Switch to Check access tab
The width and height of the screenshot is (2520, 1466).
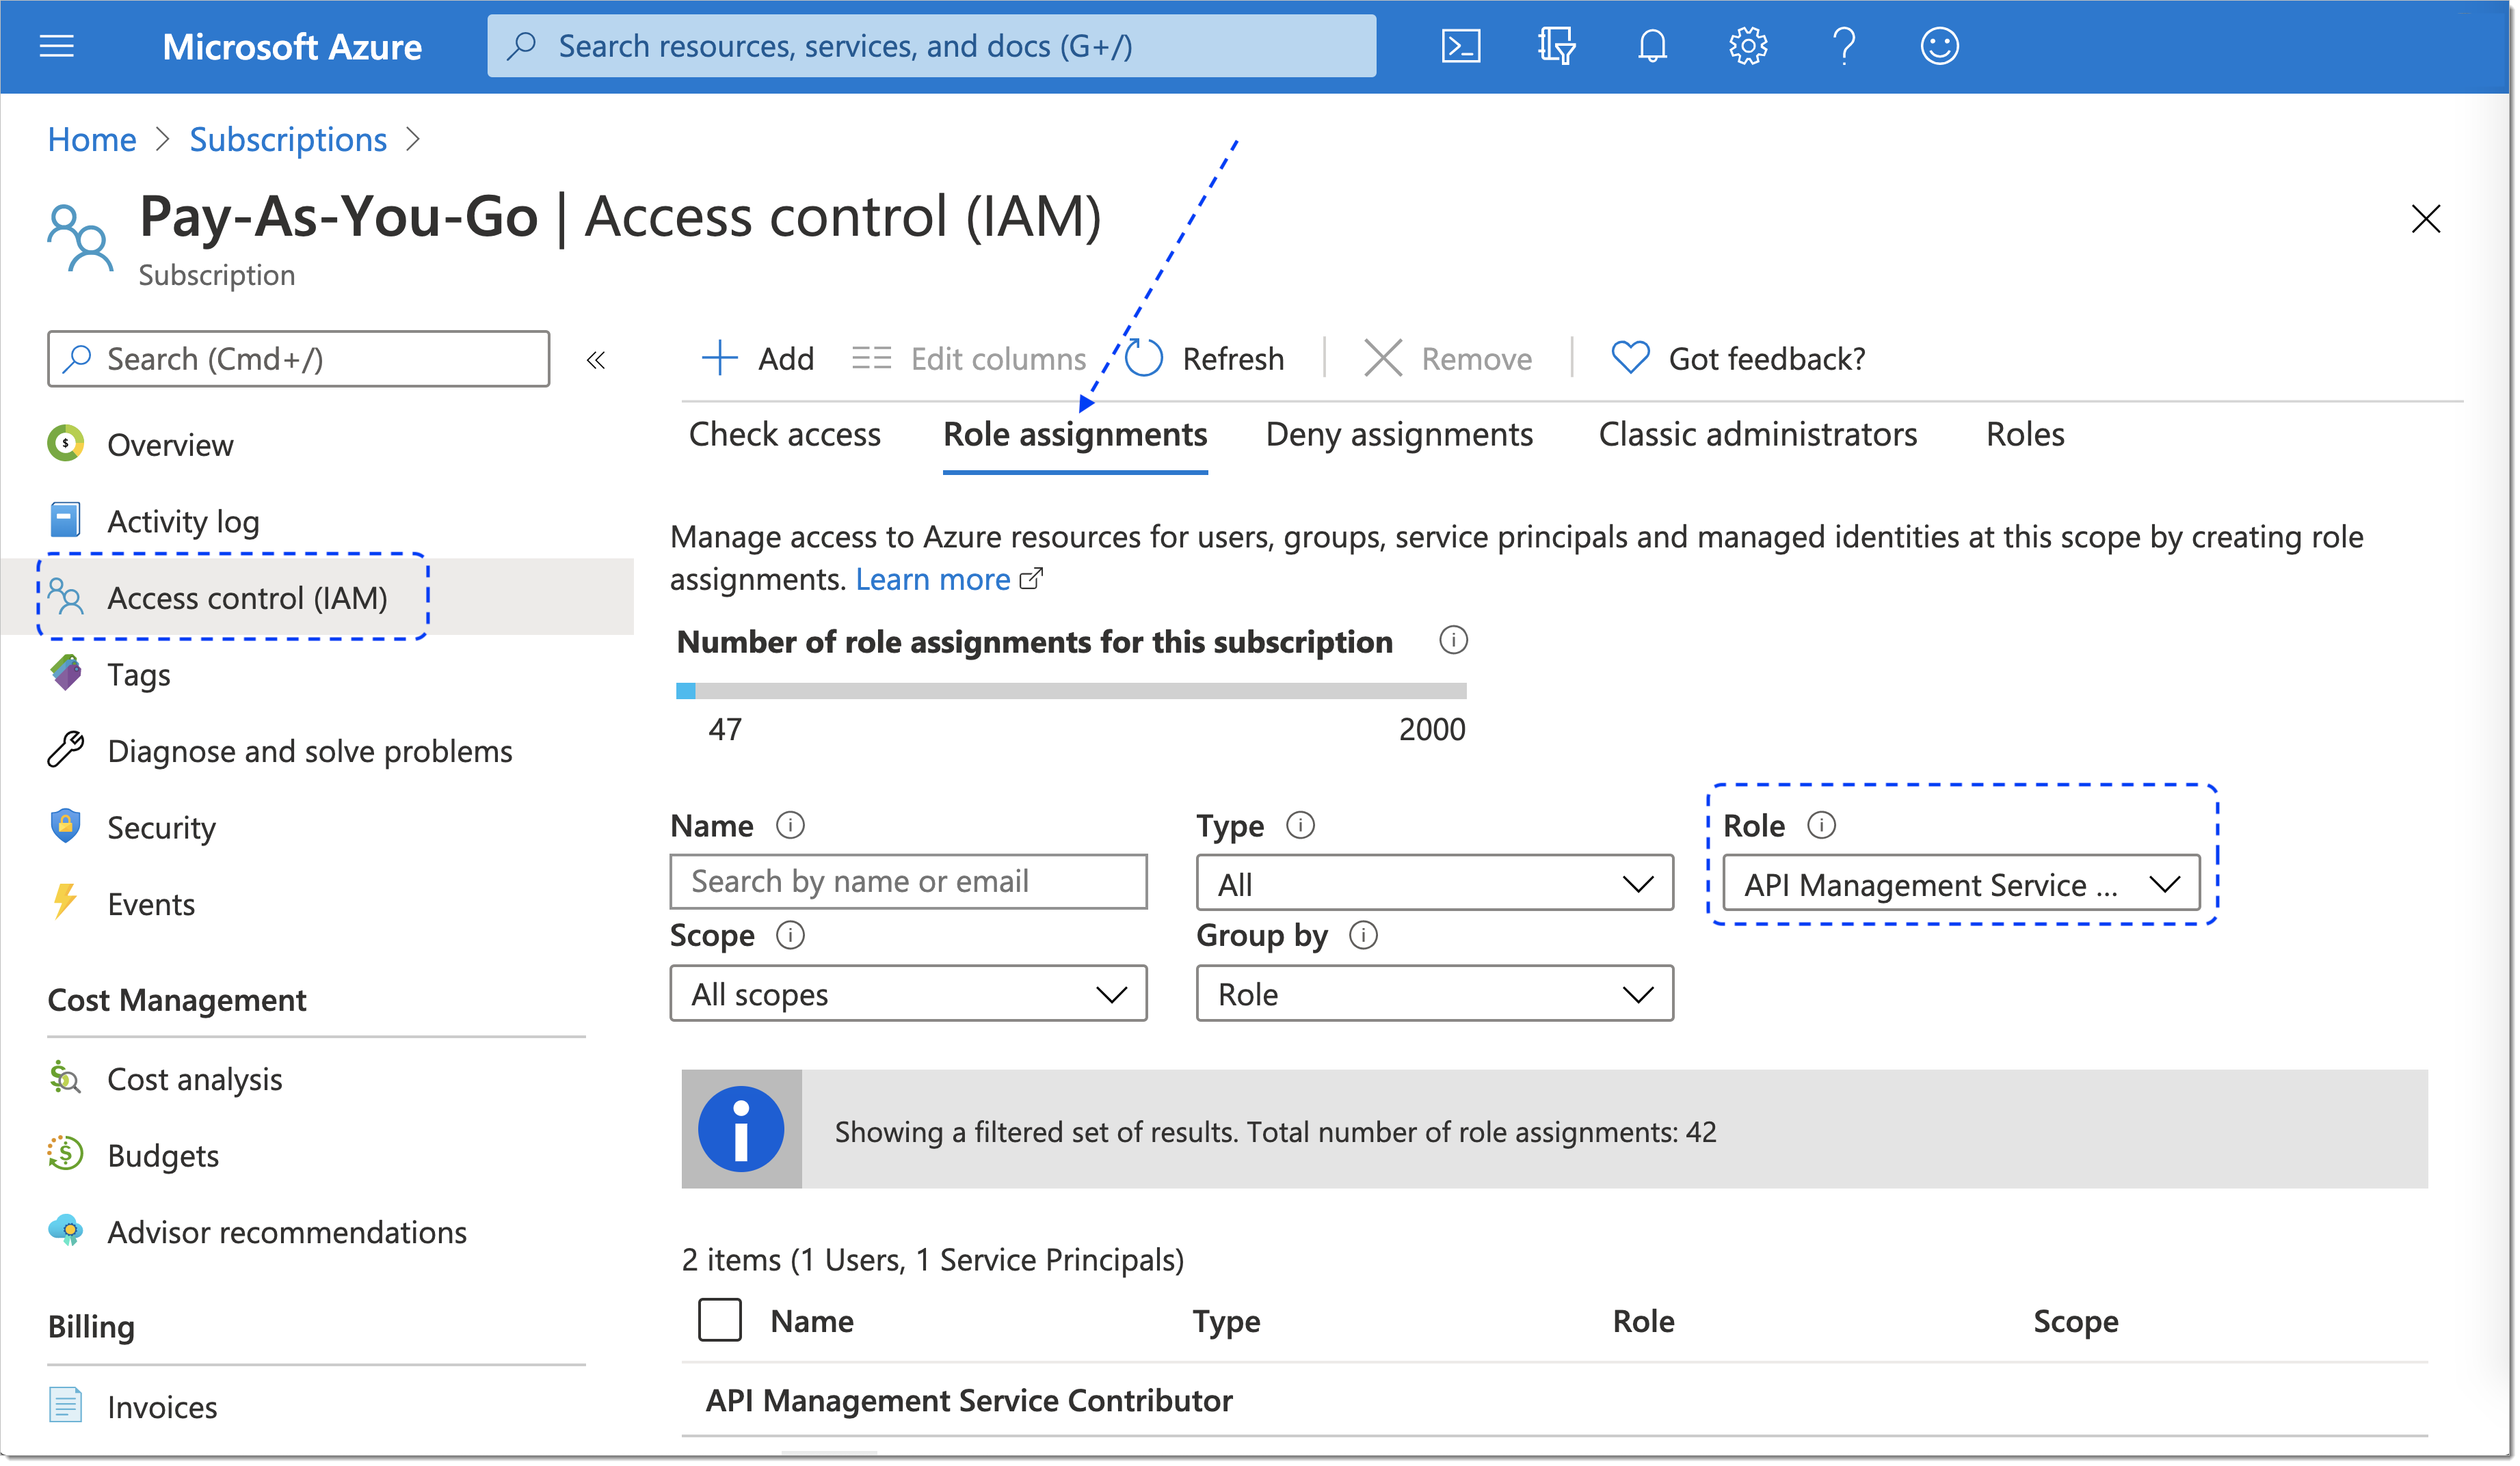click(784, 435)
